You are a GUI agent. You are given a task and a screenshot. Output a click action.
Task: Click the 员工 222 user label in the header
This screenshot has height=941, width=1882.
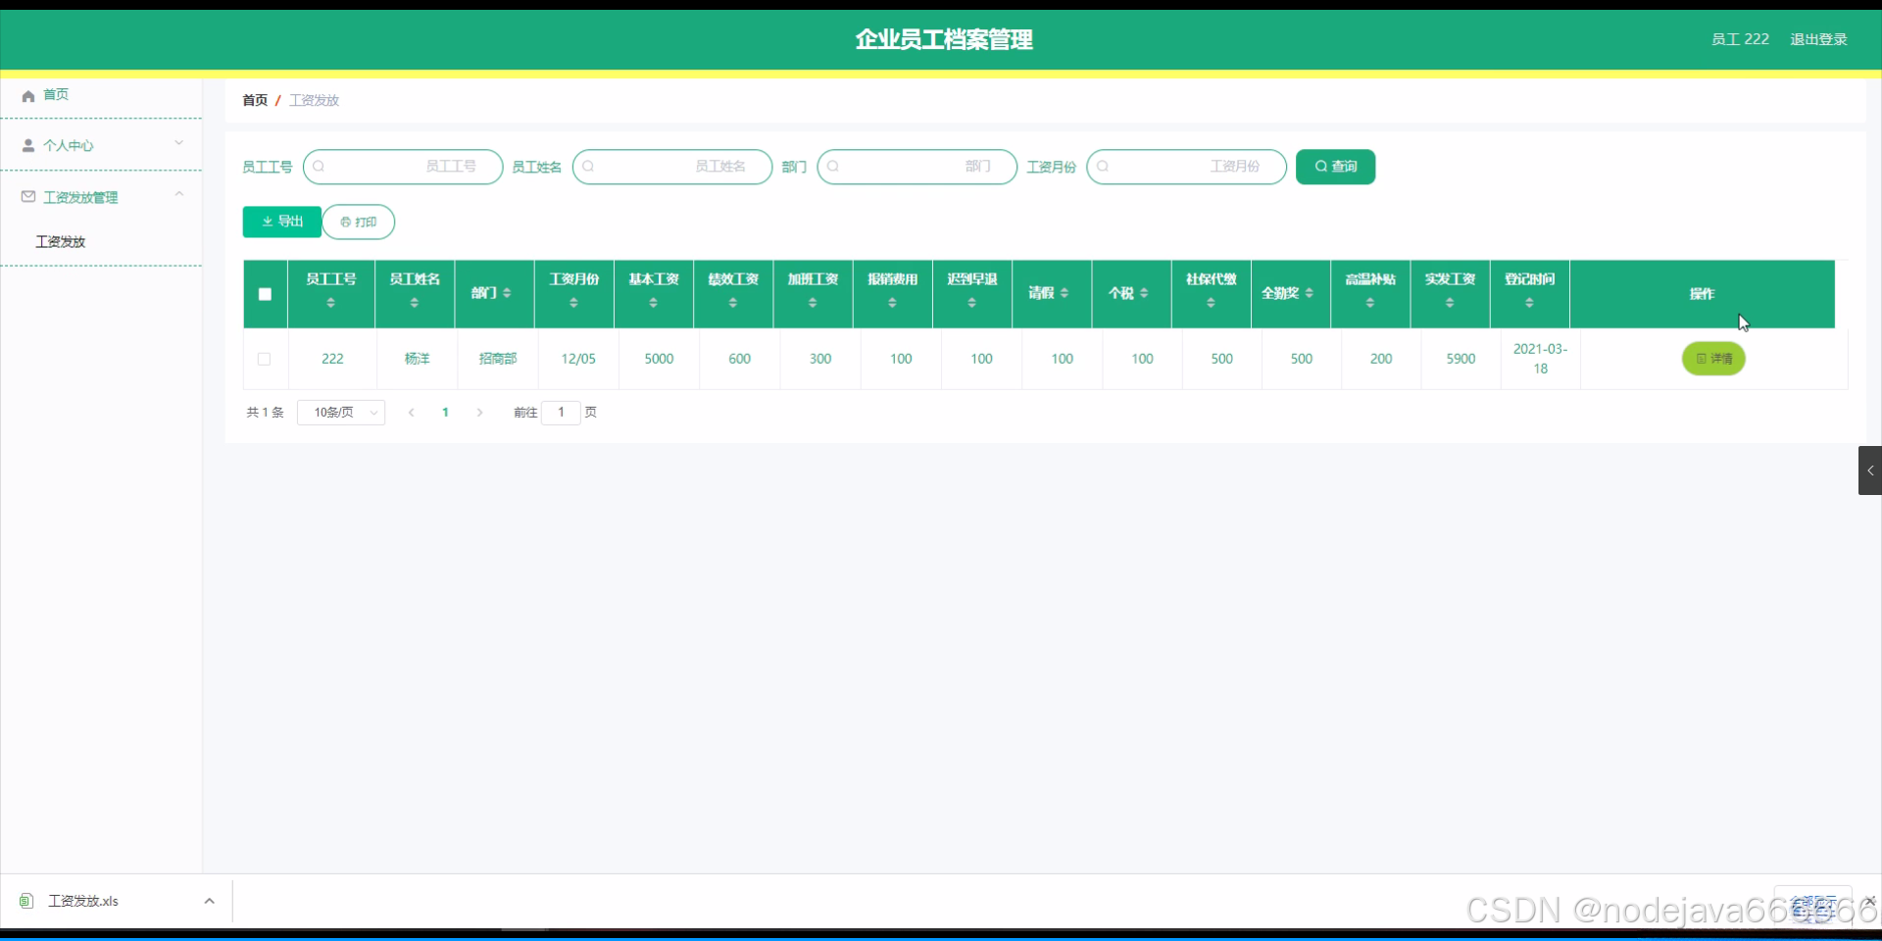[1740, 39]
